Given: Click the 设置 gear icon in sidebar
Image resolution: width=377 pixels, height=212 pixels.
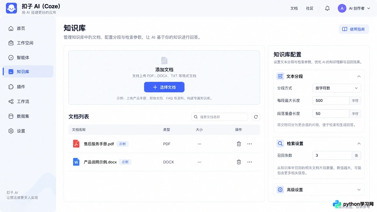Looking at the screenshot, I should tap(11, 131).
